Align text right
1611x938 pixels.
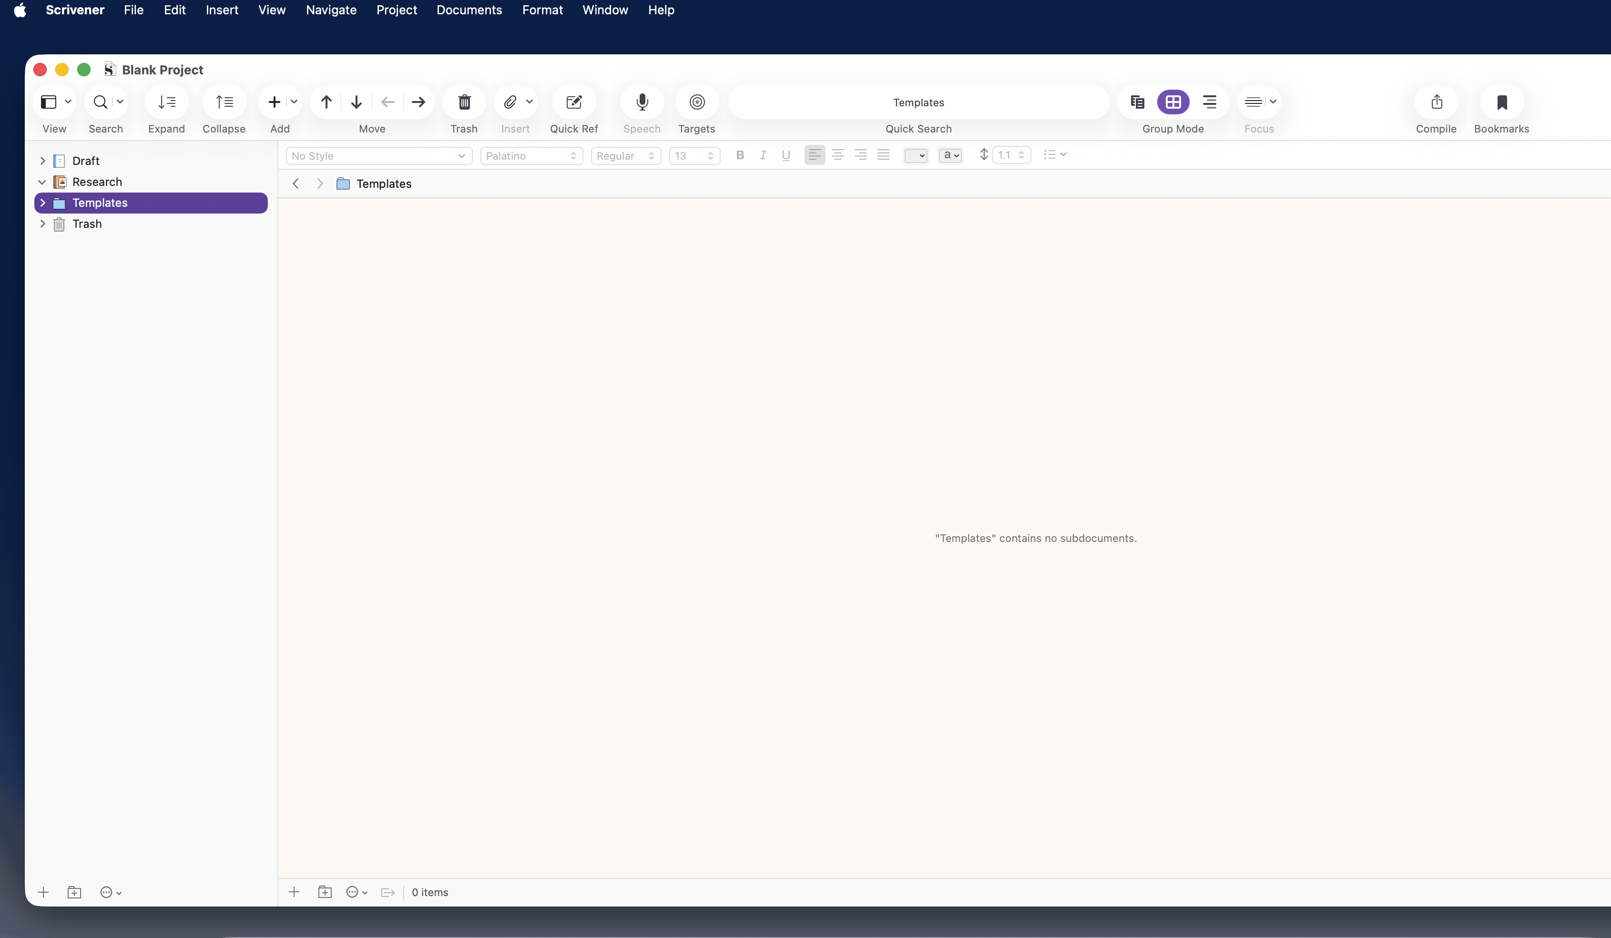860,155
